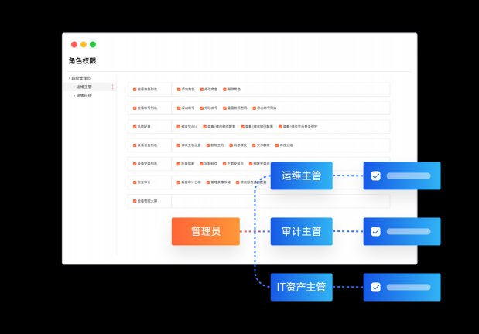Click the green maximize window dot
479x334 pixels.
93,45
